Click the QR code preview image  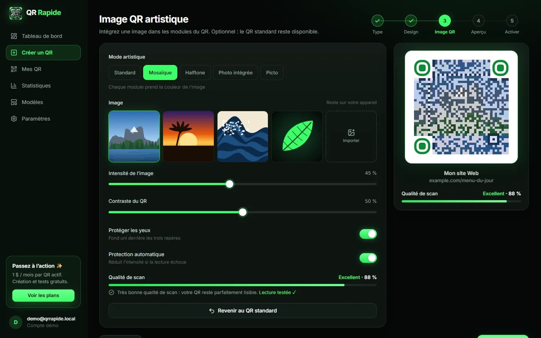tap(461, 107)
